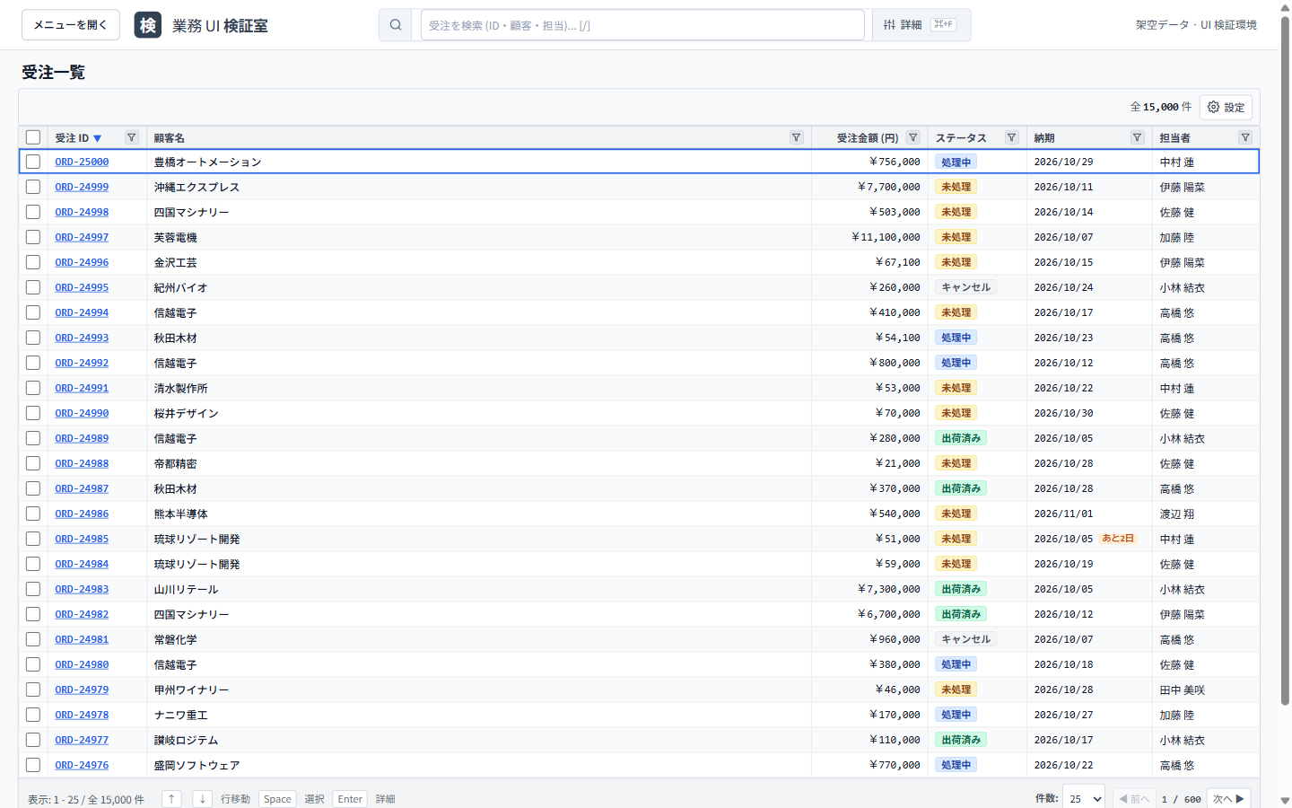Image resolution: width=1292 pixels, height=808 pixels.
Task: Click amount ￥11,100,000 cell
Action: (x=869, y=237)
